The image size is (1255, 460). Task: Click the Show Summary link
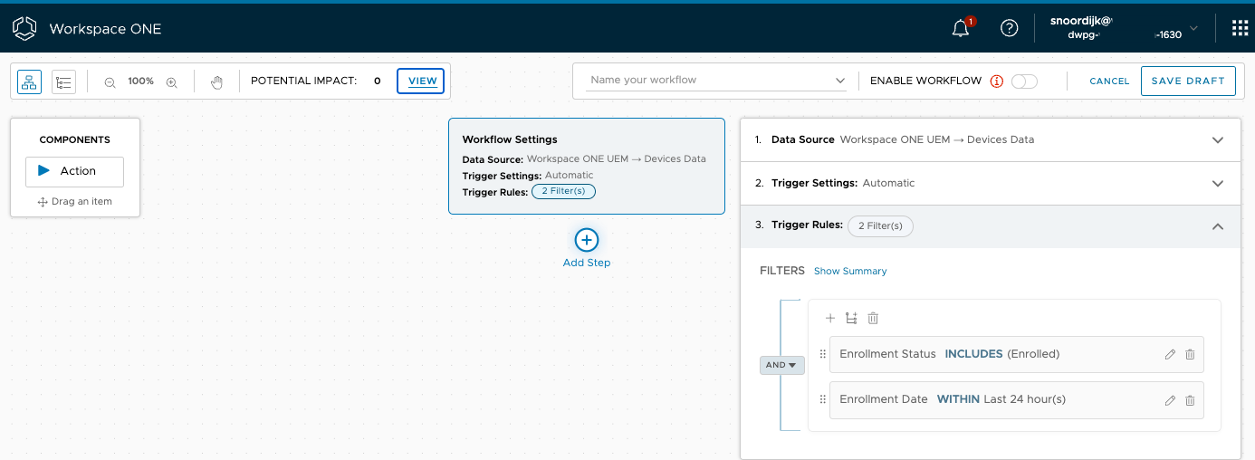point(850,271)
